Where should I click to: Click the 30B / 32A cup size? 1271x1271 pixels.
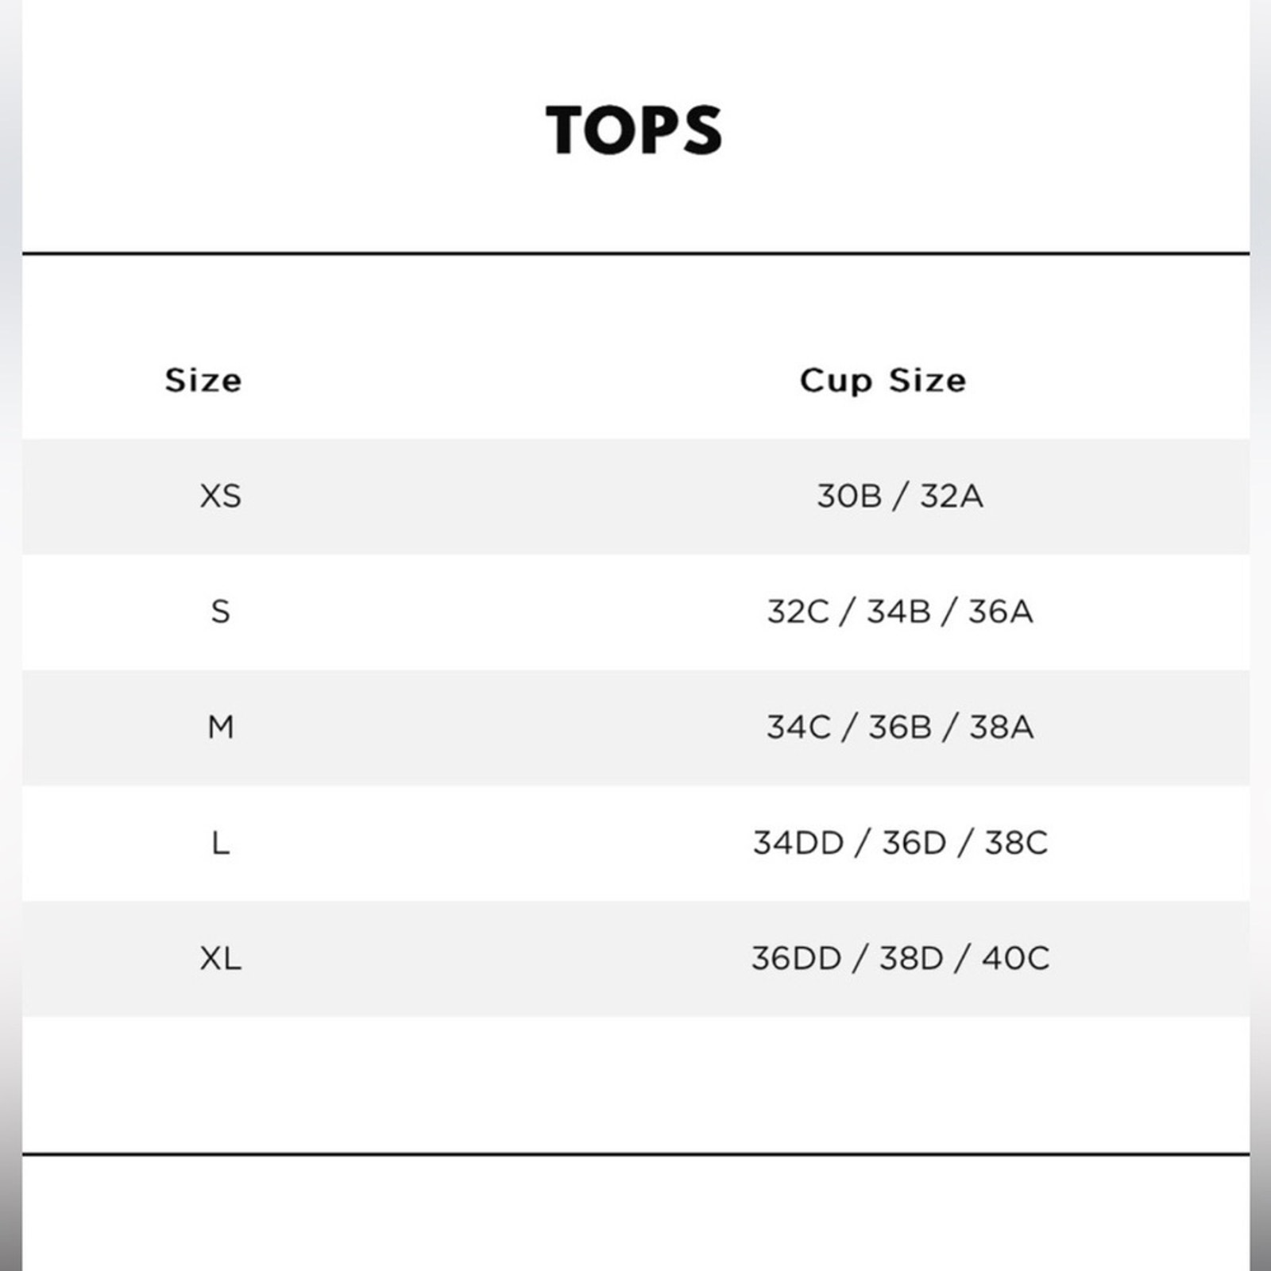(900, 496)
